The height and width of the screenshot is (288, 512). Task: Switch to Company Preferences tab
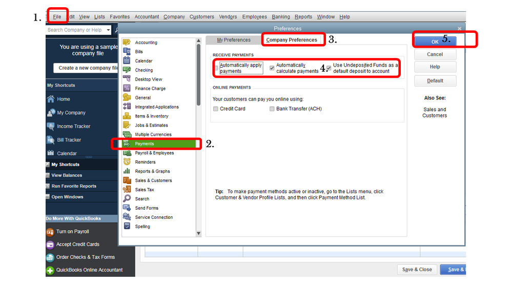click(x=292, y=40)
